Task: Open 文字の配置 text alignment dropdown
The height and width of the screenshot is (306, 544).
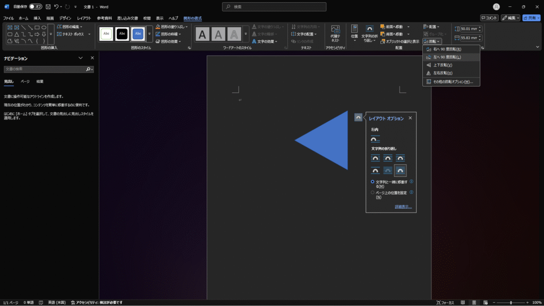Action: tap(303, 34)
